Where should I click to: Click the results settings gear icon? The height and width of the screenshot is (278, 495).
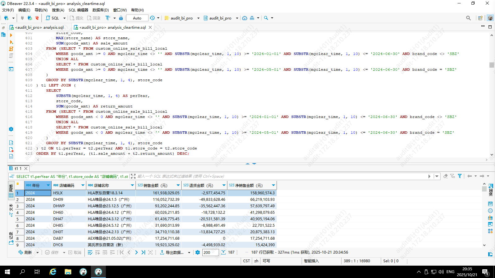[x=198, y=252]
